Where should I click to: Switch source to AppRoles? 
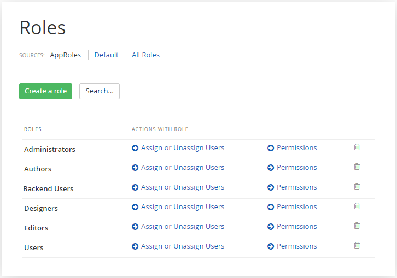point(65,55)
